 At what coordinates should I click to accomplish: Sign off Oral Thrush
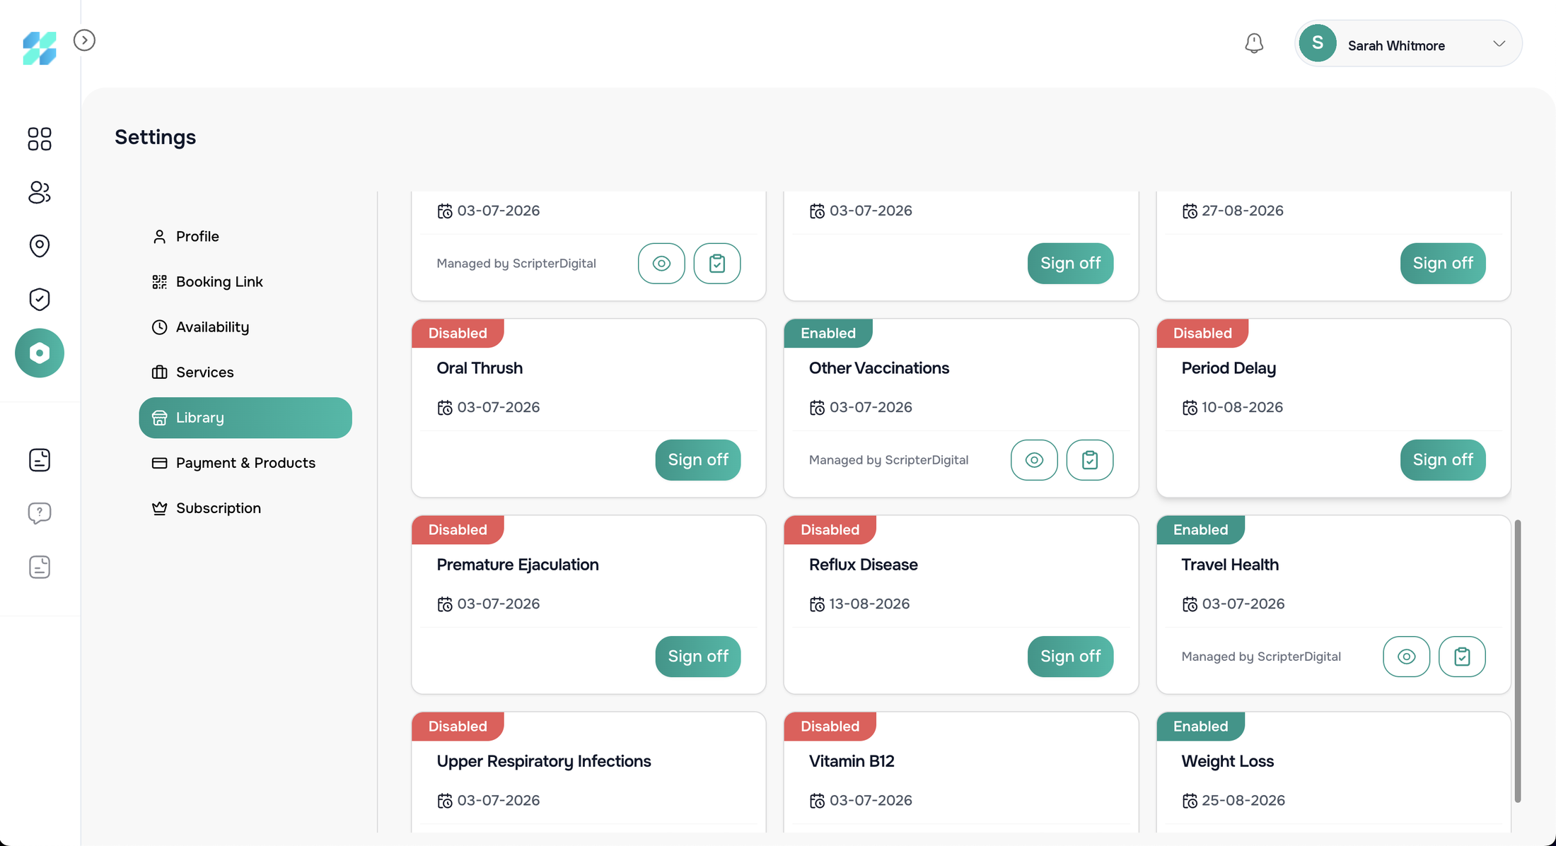(698, 460)
